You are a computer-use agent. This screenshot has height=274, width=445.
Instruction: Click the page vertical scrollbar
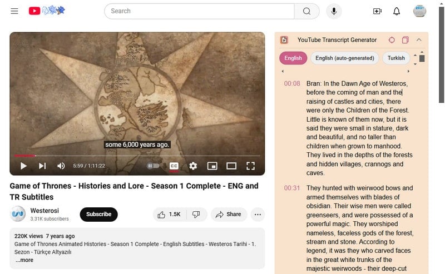[441, 56]
